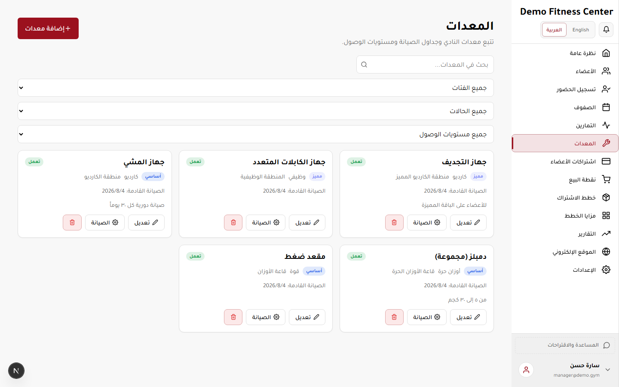The height and width of the screenshot is (387, 619).
Task: Click the إضافة معدات button
Action: click(x=48, y=28)
